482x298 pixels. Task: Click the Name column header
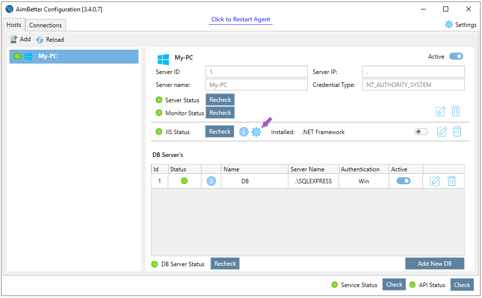coord(255,169)
